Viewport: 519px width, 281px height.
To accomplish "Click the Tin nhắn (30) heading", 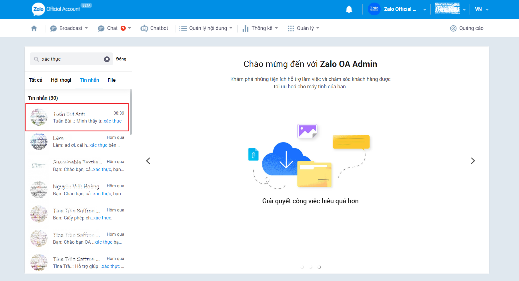I will click(x=43, y=98).
